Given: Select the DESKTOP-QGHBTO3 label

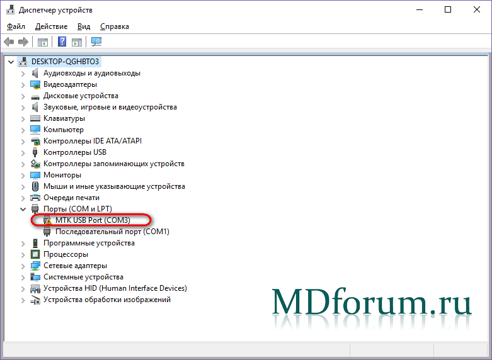Looking at the screenshot, I should [x=66, y=62].
